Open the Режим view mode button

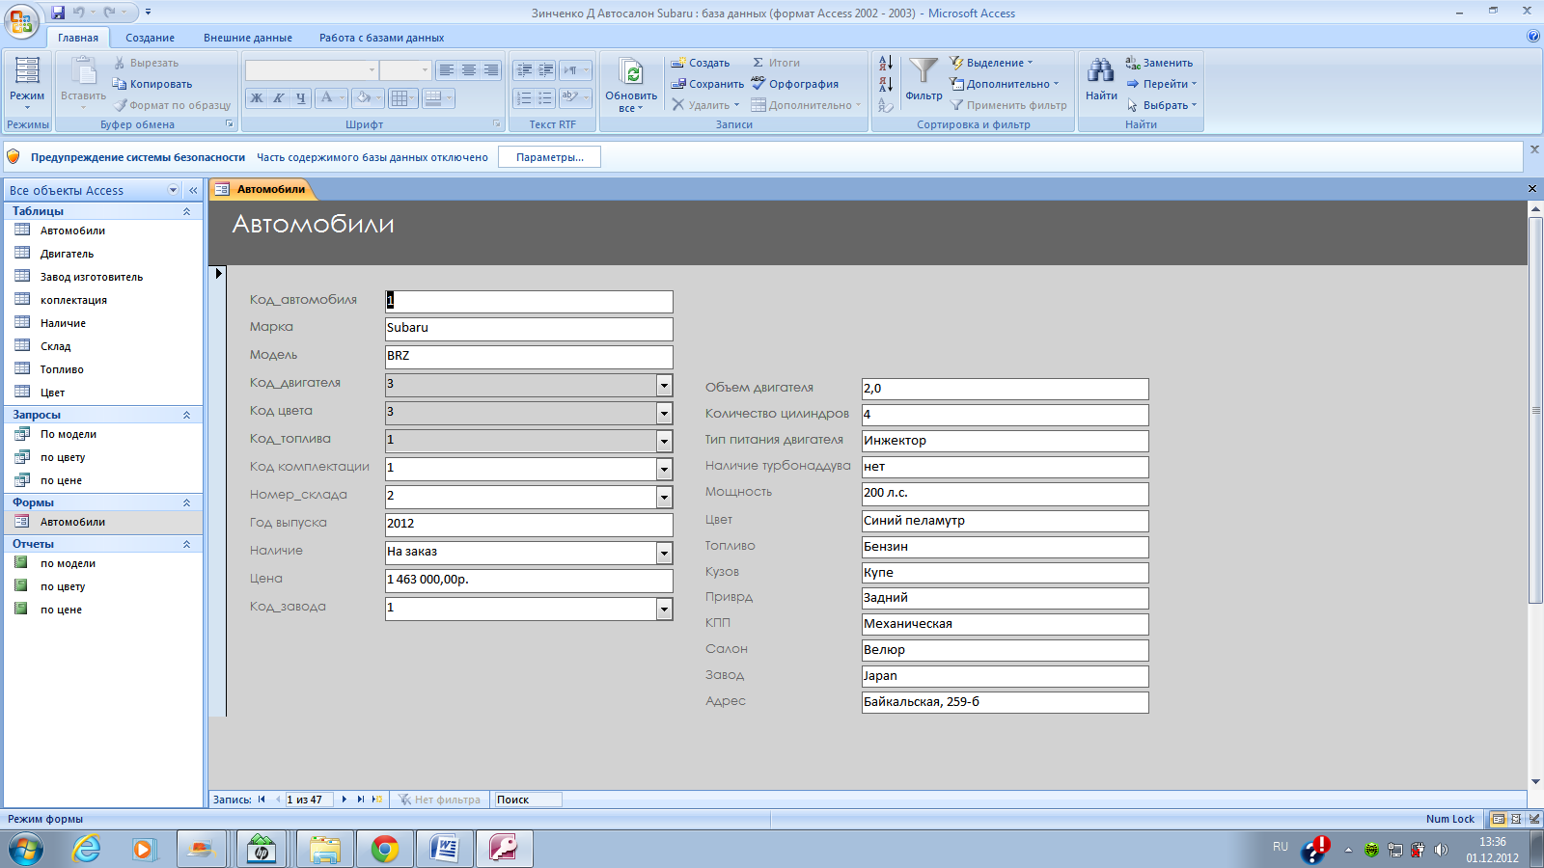pos(27,81)
